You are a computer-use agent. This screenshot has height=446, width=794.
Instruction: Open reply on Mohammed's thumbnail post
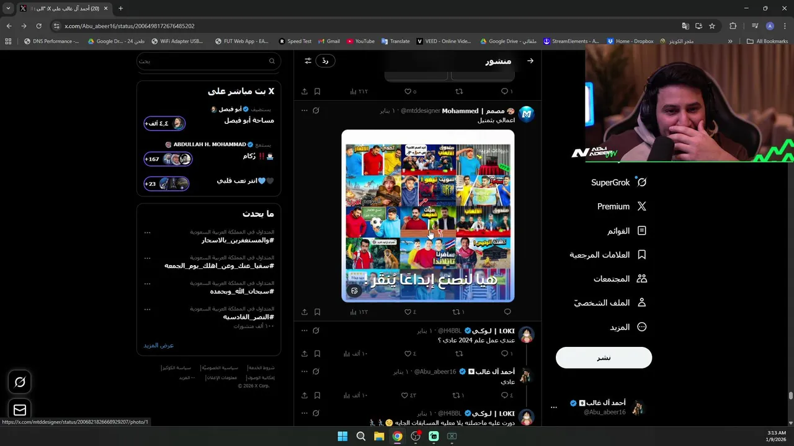(x=507, y=312)
